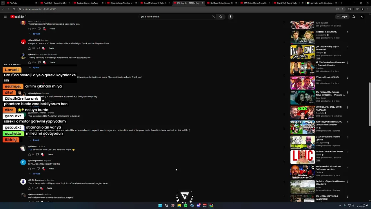Open the YouTube guide hamburger menu
This screenshot has height=209, width=371.
pos(5,17)
